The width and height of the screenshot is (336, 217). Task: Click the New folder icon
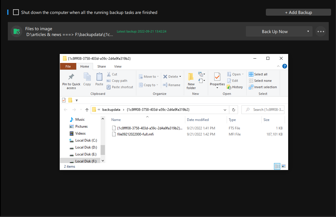pyautogui.click(x=191, y=77)
